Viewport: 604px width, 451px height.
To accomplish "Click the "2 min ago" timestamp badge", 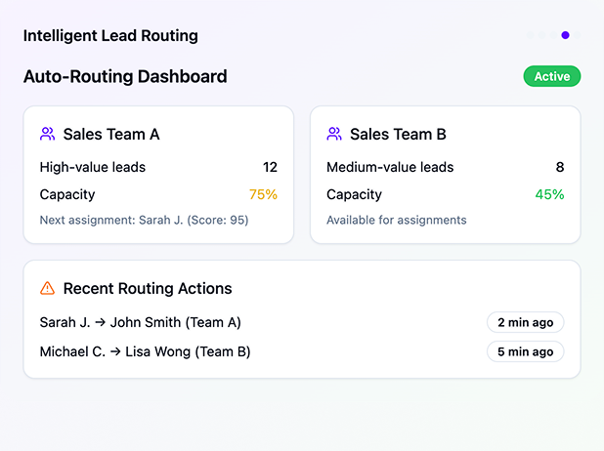I will point(525,322).
